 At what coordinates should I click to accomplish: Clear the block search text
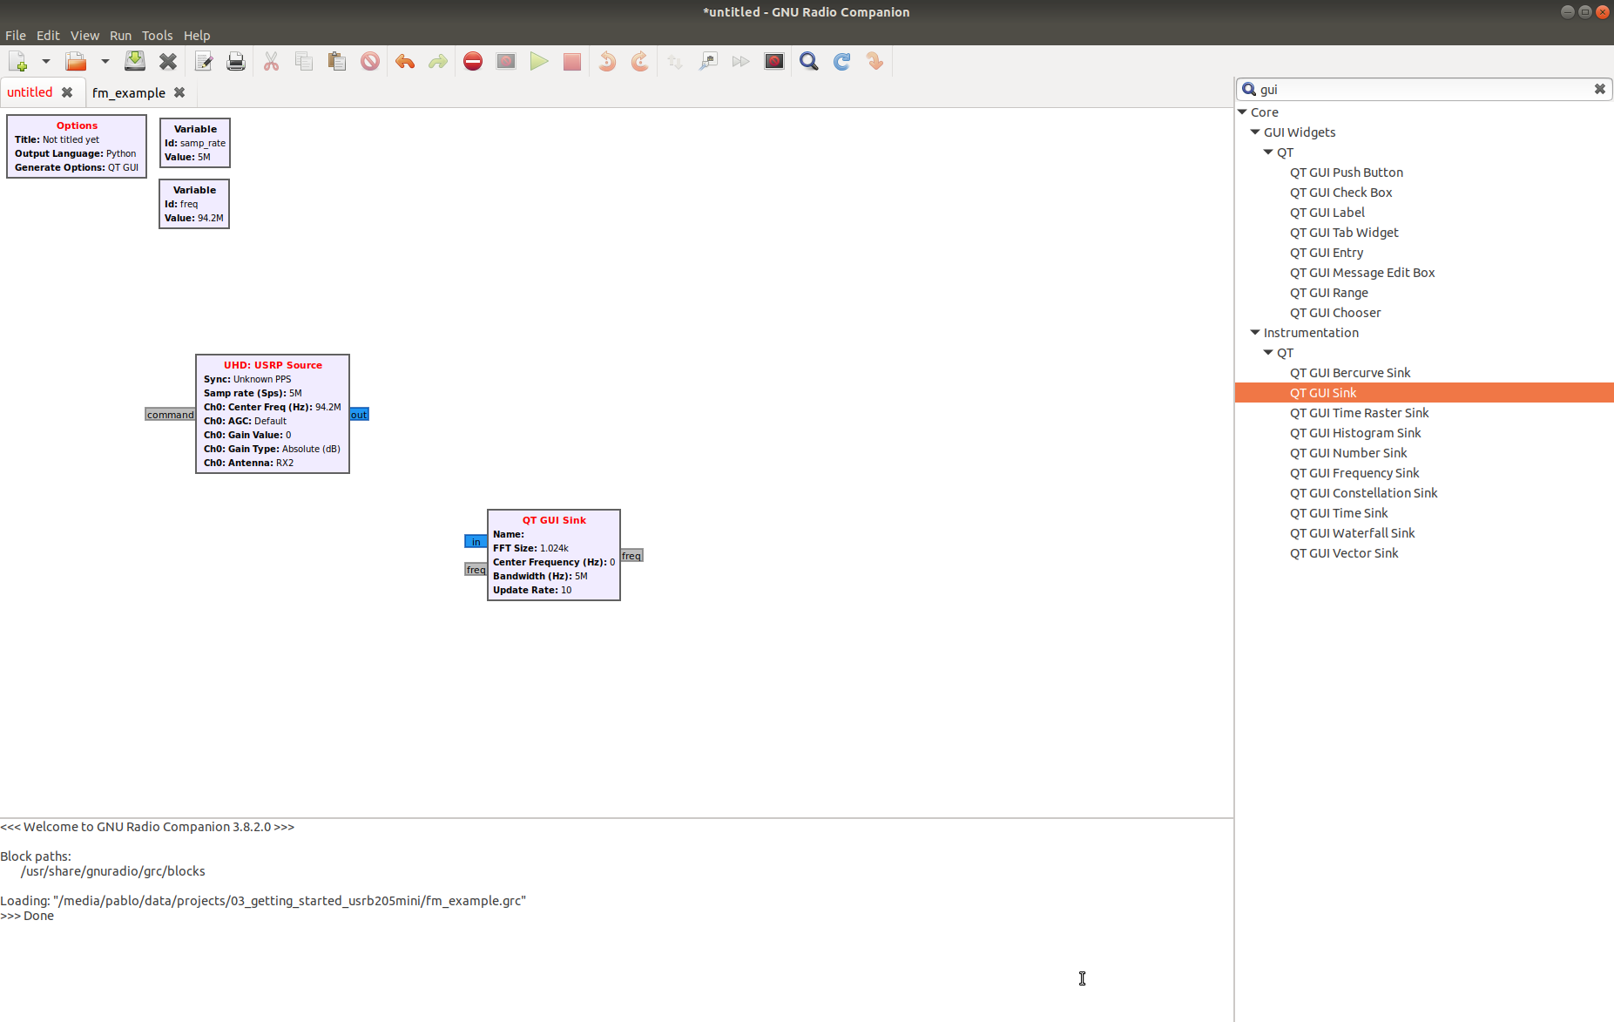tap(1600, 90)
